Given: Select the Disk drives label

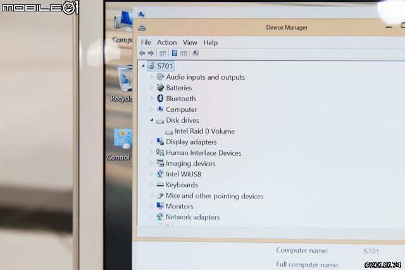Looking at the screenshot, I should coord(182,121).
